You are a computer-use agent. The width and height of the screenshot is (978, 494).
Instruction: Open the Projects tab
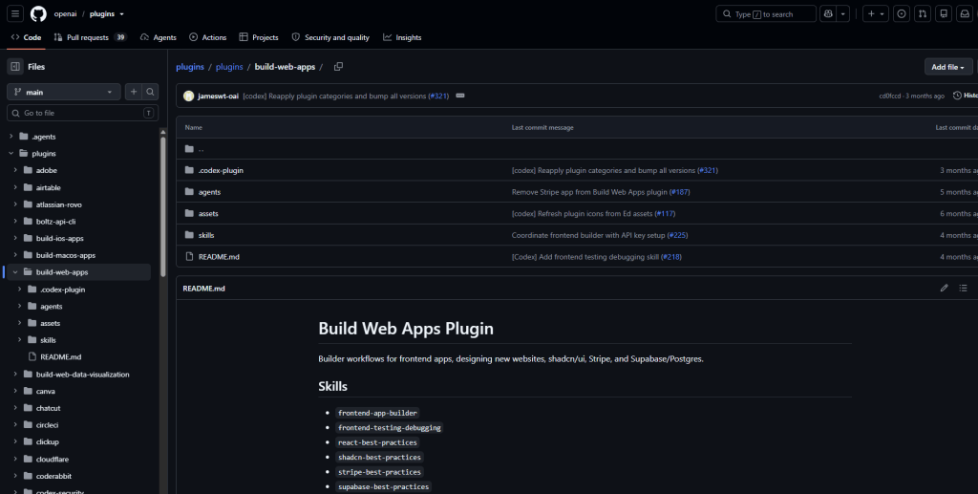tap(259, 37)
